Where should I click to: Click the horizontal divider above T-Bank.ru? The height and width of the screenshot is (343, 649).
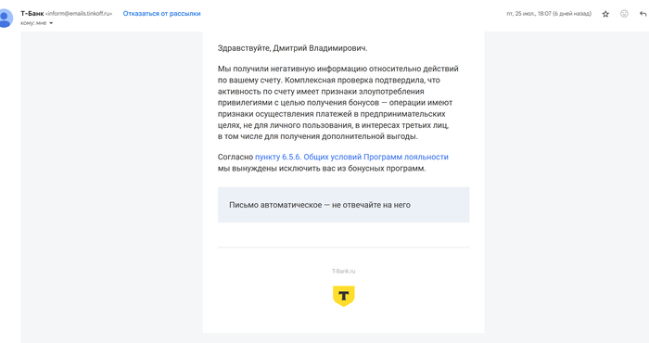click(344, 248)
